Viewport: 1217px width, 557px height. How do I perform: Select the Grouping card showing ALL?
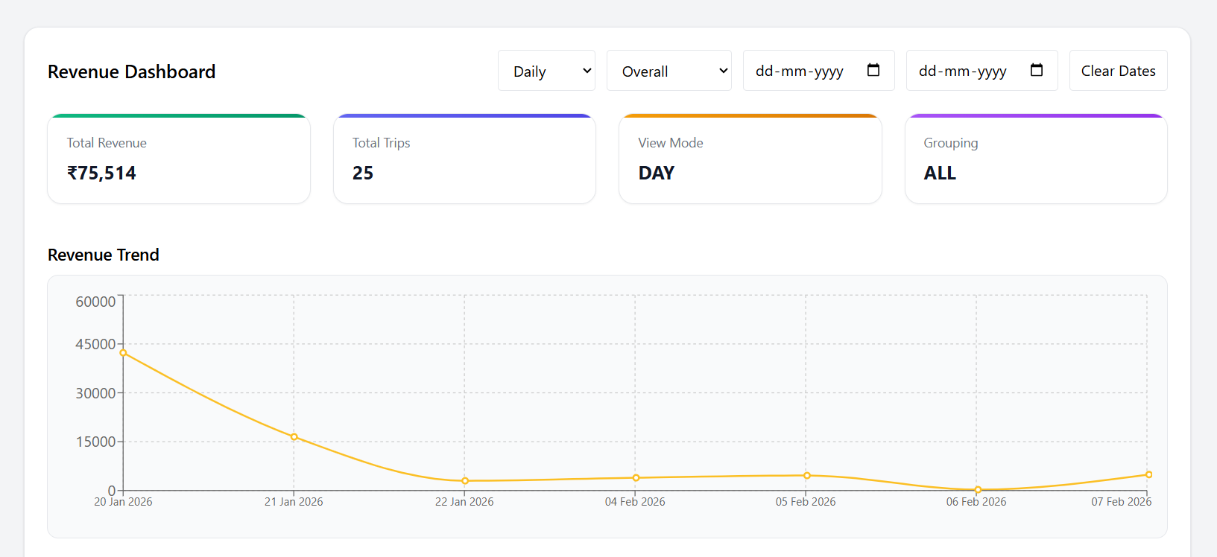1035,159
